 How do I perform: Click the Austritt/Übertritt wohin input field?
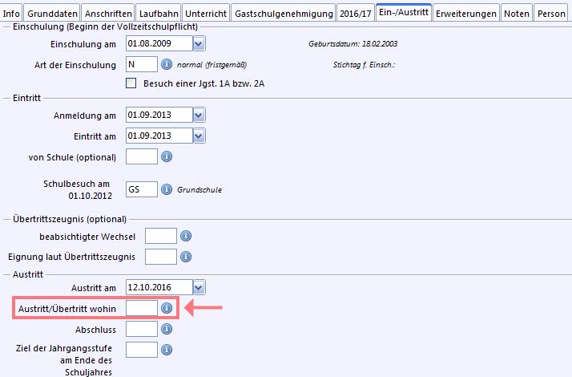pos(142,308)
